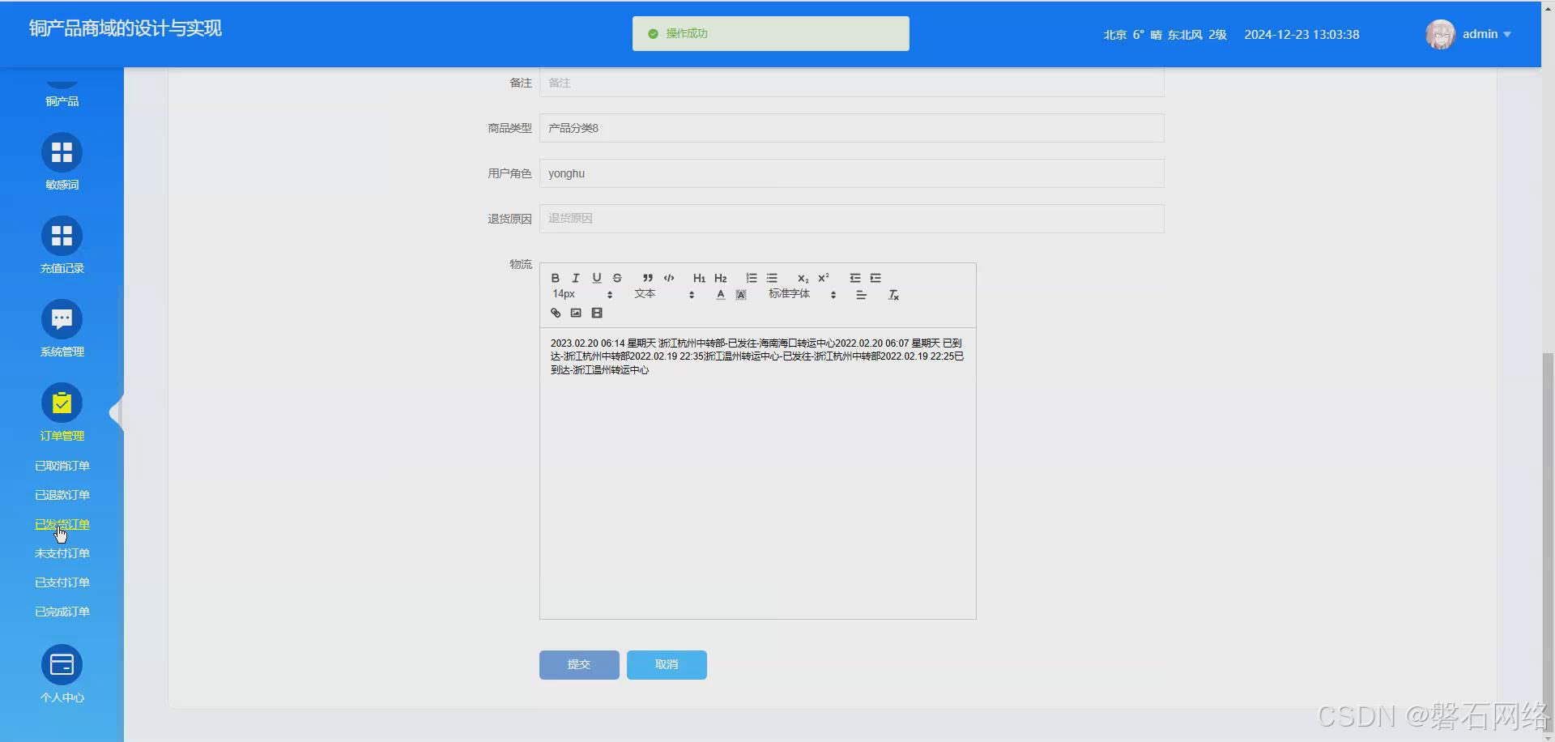
Task: Start a bulleted list
Action: click(772, 278)
